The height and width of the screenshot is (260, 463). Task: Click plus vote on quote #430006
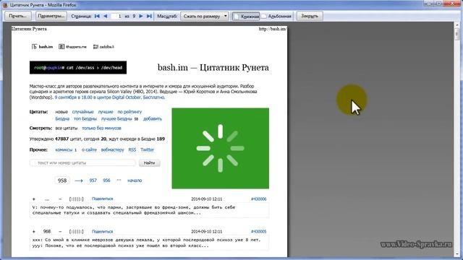[34, 199]
